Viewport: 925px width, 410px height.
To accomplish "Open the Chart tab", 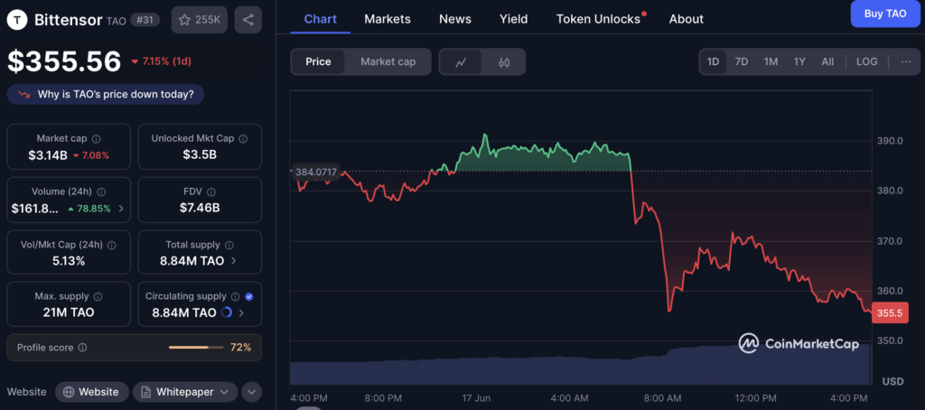I will click(x=321, y=19).
